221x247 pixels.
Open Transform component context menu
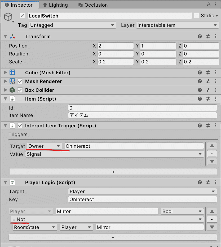(x=216, y=36)
